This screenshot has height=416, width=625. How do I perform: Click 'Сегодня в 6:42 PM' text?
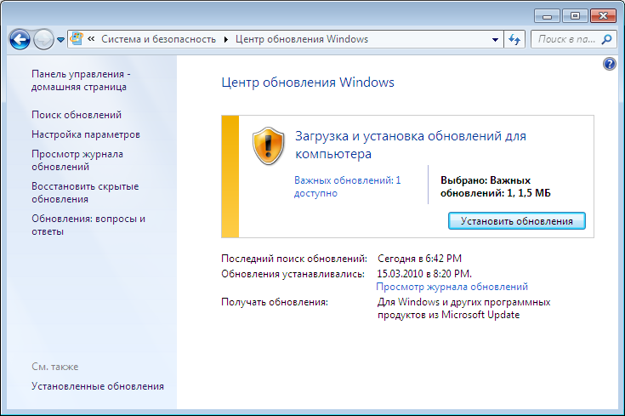coord(420,259)
